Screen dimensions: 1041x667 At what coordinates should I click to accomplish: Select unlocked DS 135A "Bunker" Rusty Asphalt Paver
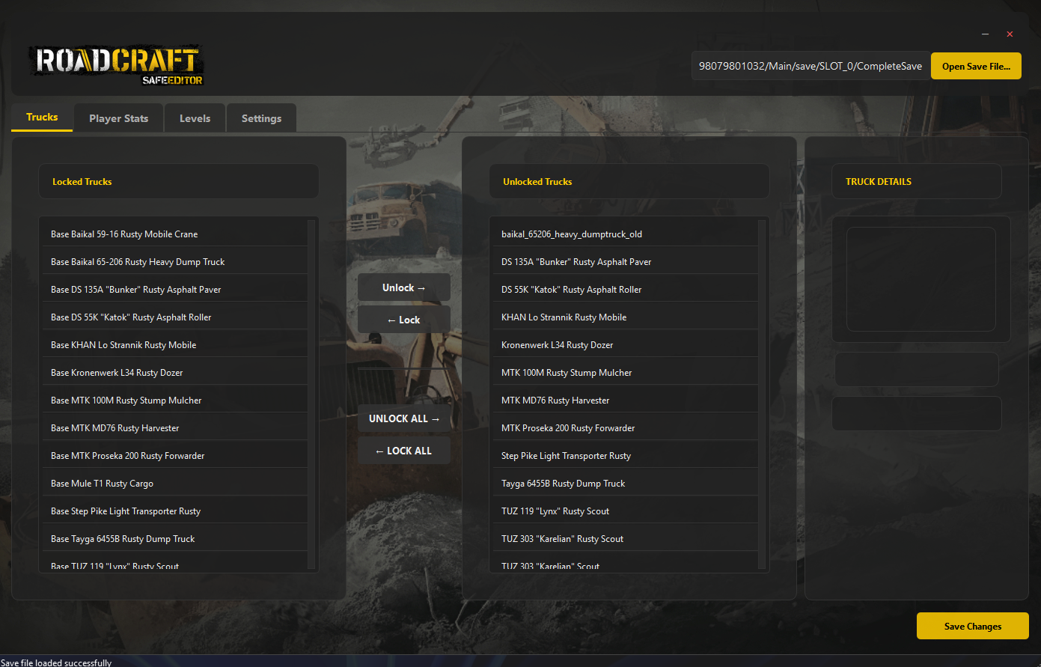(x=626, y=262)
